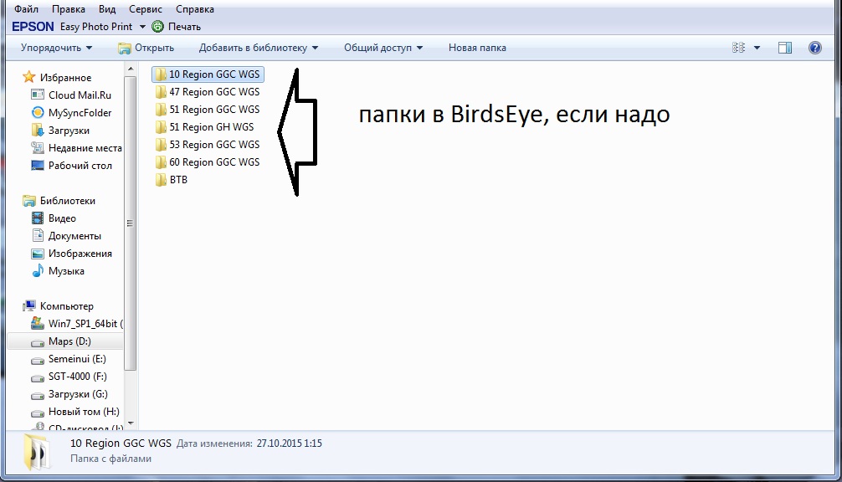Open MySyncFolder in favorites
842x482 pixels.
pos(80,113)
